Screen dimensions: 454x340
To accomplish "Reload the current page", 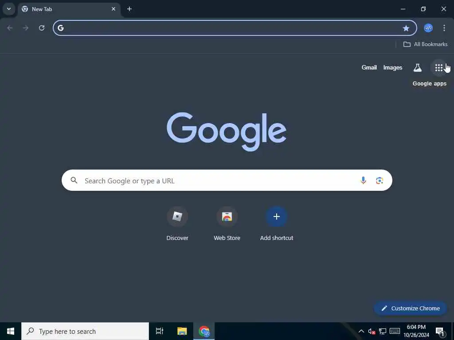I will click(x=42, y=28).
